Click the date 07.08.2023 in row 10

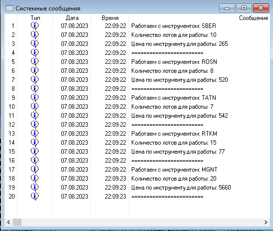(74, 107)
